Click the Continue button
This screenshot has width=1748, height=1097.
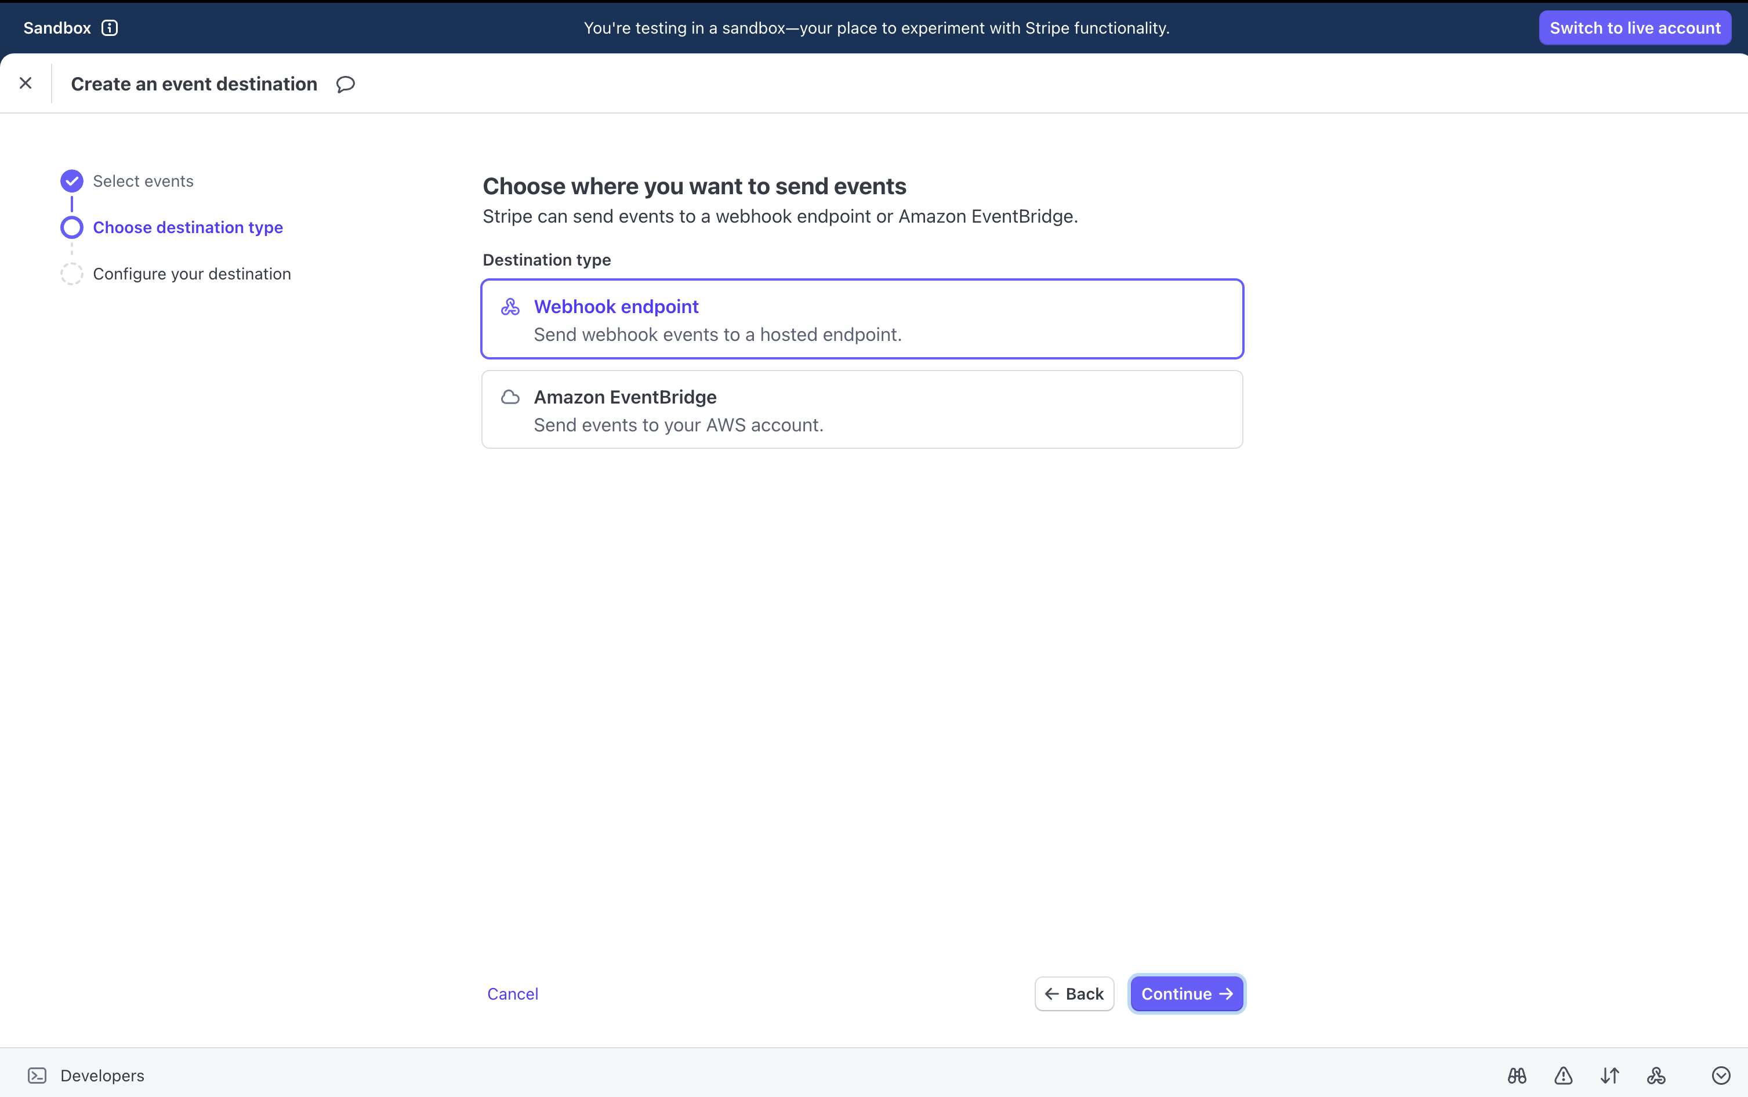pyautogui.click(x=1185, y=993)
